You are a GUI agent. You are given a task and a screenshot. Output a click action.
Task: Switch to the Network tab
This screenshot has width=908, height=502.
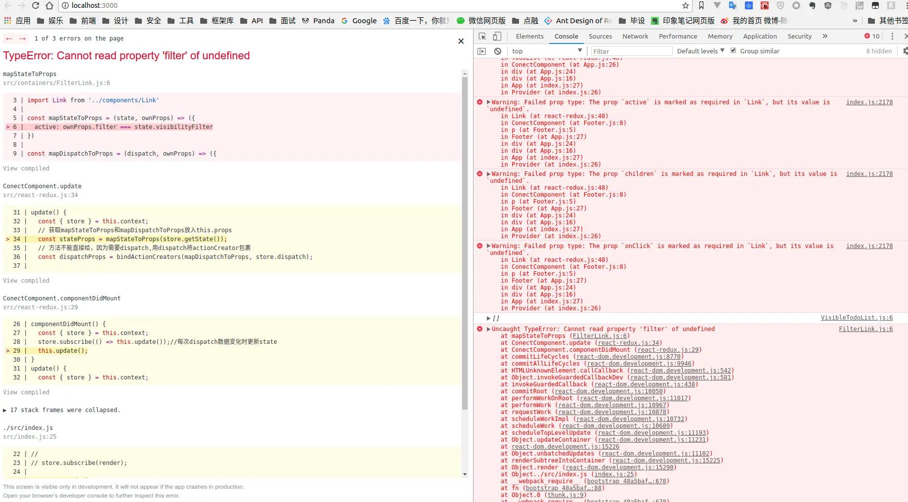click(x=635, y=36)
